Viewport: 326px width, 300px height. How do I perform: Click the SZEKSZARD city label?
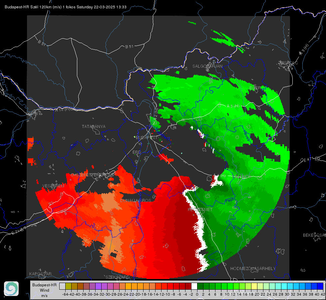[x=118, y=277]
